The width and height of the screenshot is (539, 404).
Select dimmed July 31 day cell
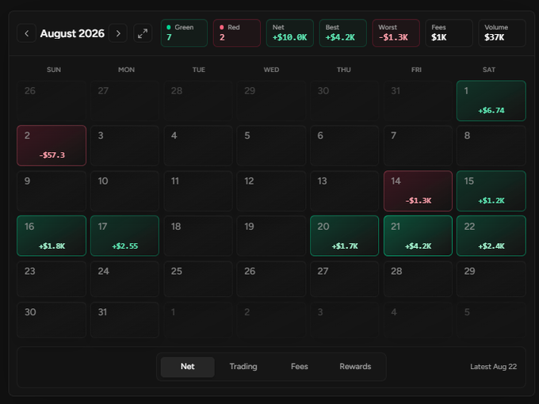418,101
